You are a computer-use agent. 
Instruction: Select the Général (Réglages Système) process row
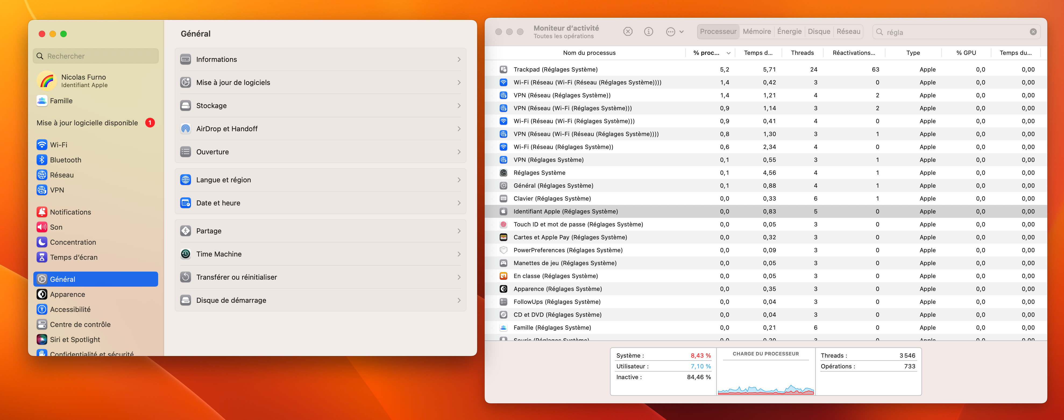tap(766, 186)
